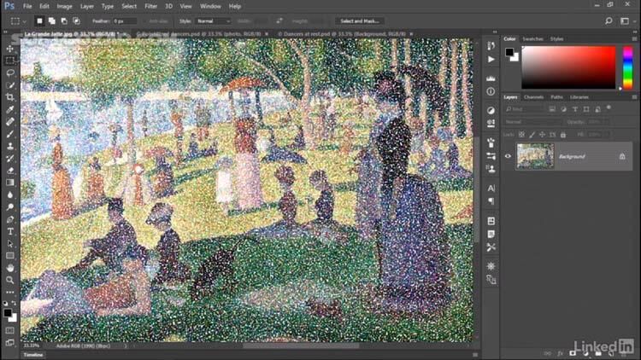Toggle layer filtering on or off
This screenshot has width=641, height=360.
tap(609, 107)
